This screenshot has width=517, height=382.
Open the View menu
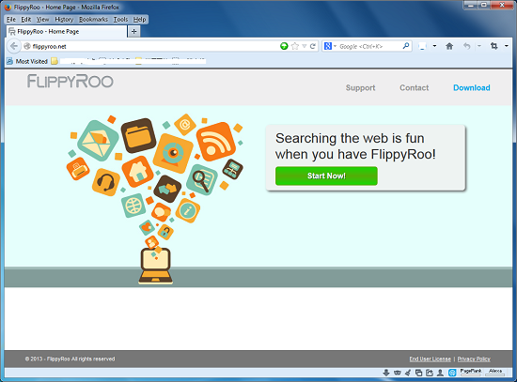(x=42, y=20)
